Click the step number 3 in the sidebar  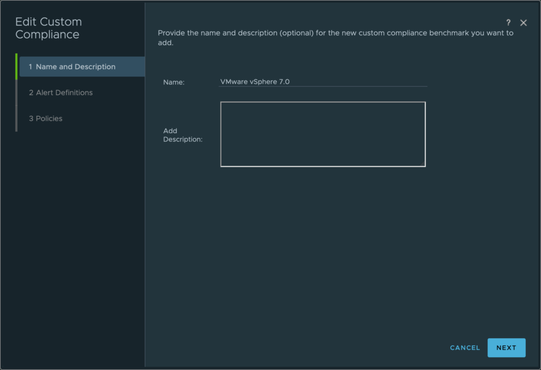31,118
